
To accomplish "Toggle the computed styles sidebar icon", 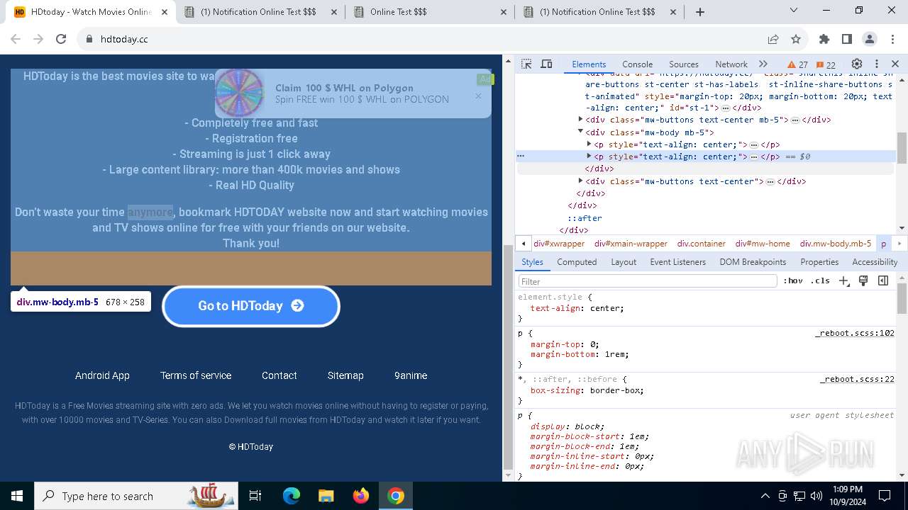I will click(x=883, y=280).
